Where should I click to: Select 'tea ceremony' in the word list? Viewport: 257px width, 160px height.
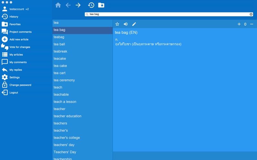click(83, 80)
